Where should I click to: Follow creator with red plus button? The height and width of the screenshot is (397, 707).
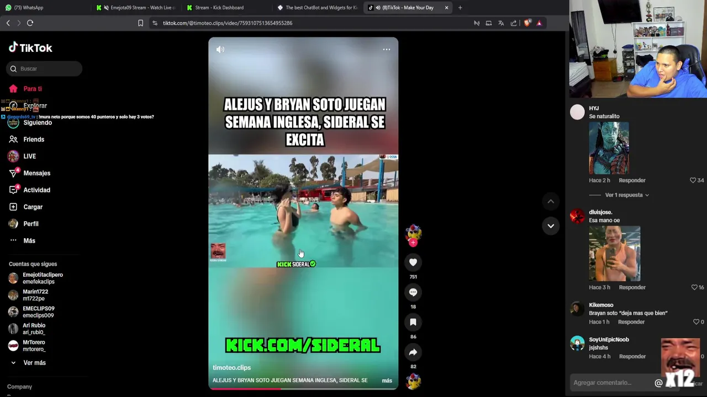click(413, 243)
